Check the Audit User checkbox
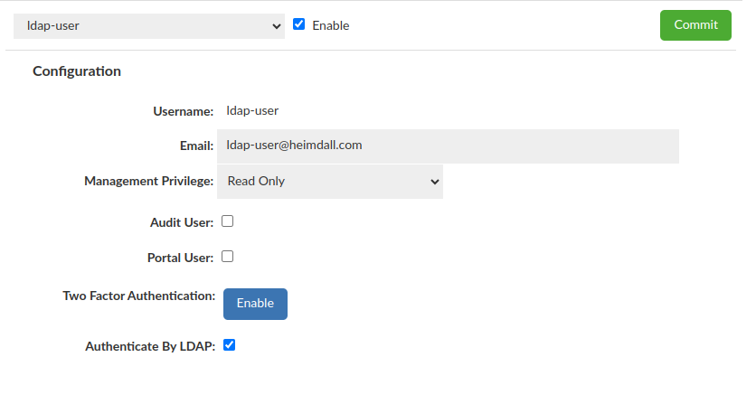Screen dimensions: 756x404 [228, 221]
